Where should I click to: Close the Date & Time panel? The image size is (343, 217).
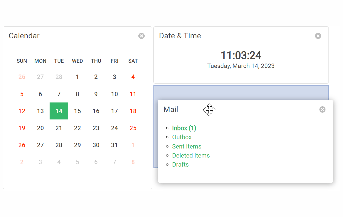coord(318,36)
